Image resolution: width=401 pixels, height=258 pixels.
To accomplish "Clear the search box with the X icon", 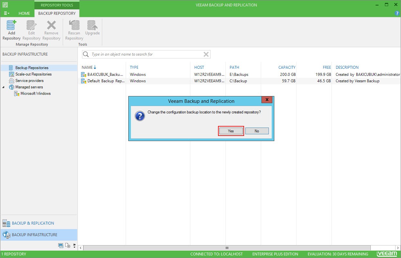I will [x=206, y=54].
